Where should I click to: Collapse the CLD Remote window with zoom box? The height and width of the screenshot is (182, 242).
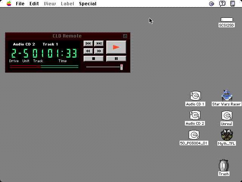pyautogui.click(x=125, y=36)
